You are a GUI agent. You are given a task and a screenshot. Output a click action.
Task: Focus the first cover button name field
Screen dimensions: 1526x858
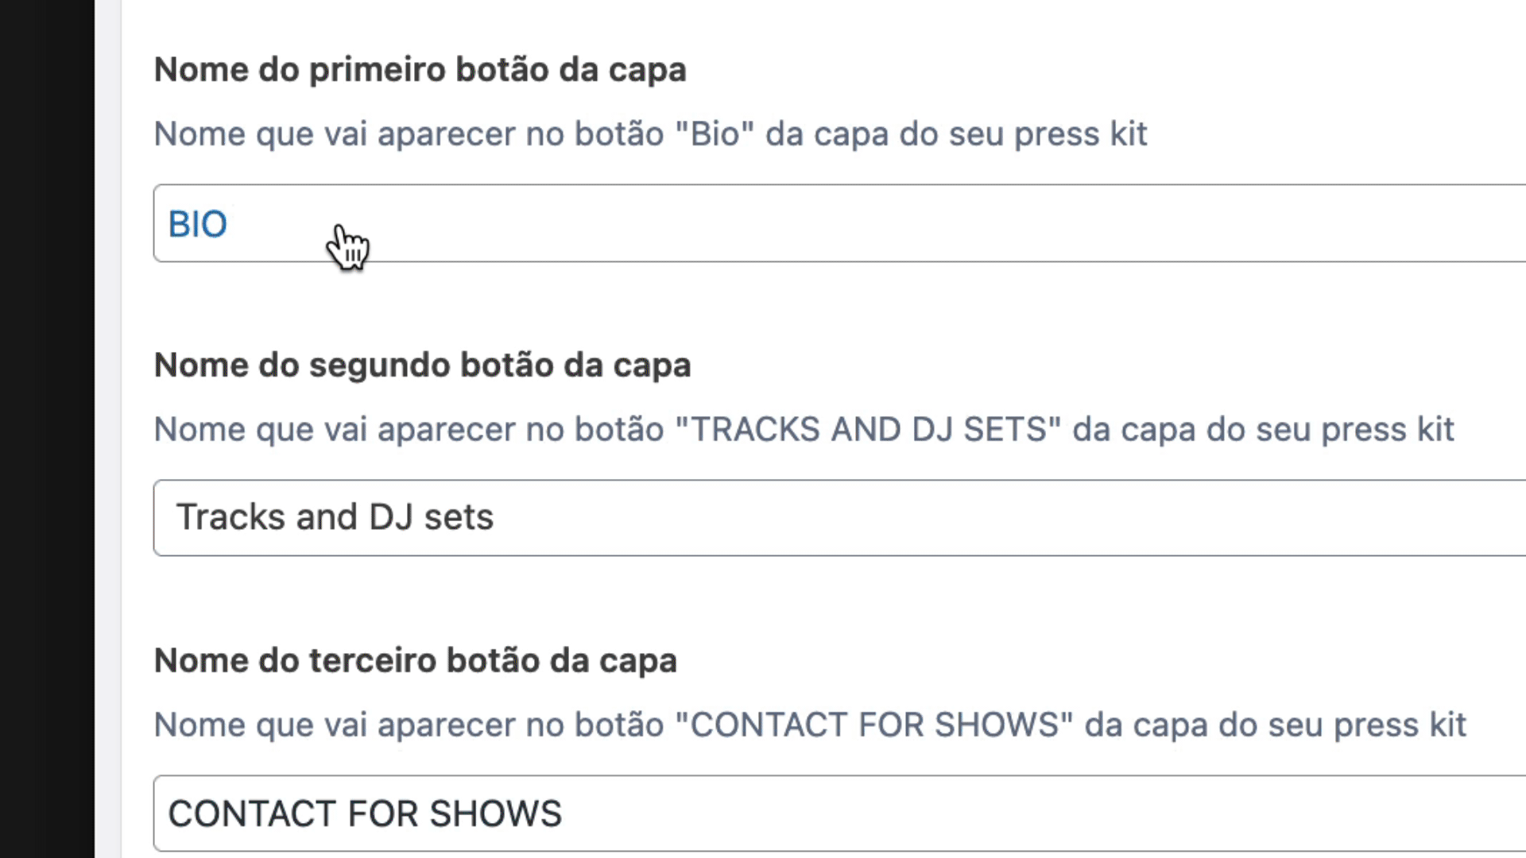pyautogui.click(x=839, y=223)
